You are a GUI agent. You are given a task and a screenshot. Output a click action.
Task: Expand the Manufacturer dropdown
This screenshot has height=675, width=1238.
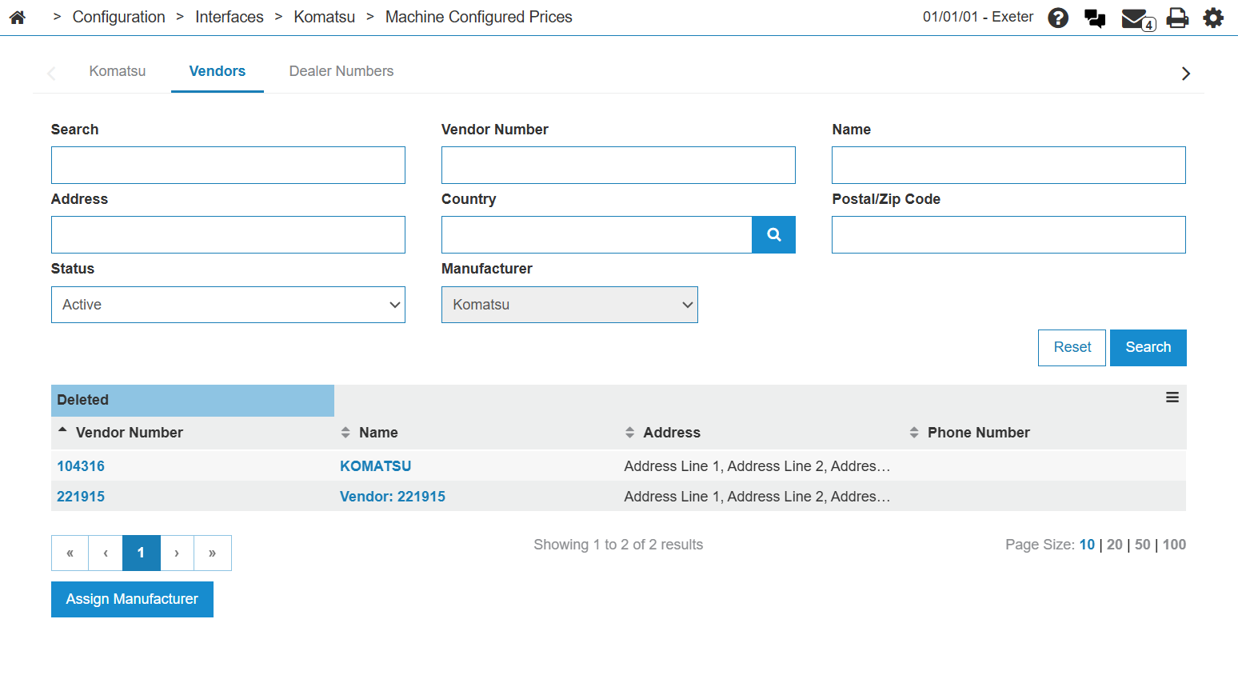(x=569, y=305)
